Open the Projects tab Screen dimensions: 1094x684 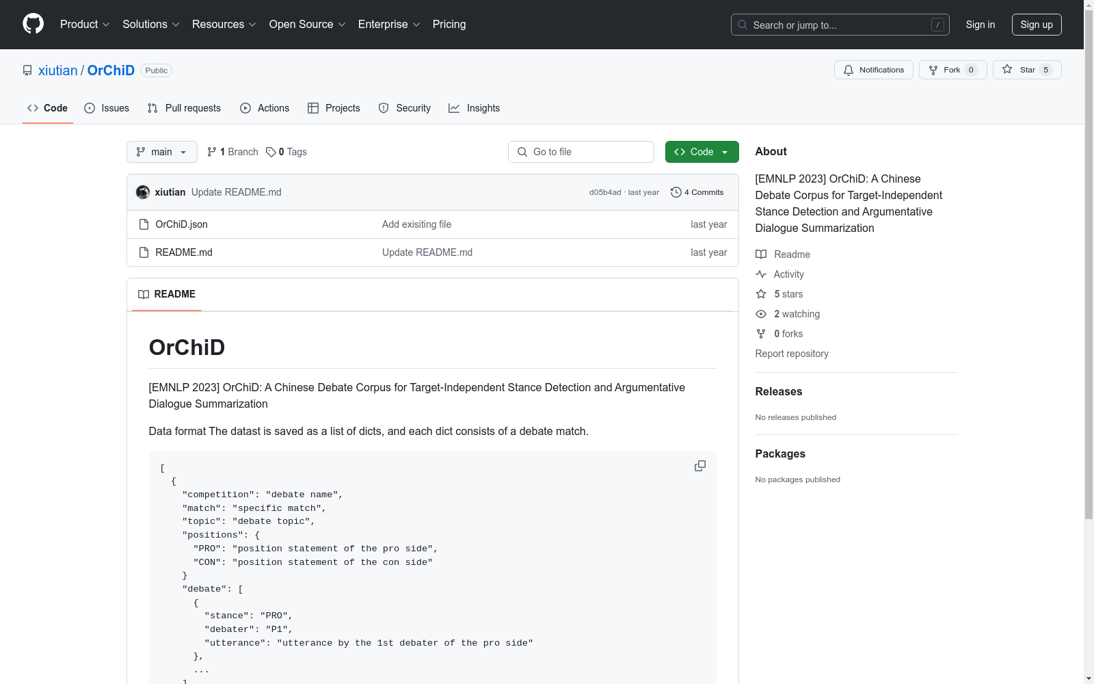click(334, 108)
